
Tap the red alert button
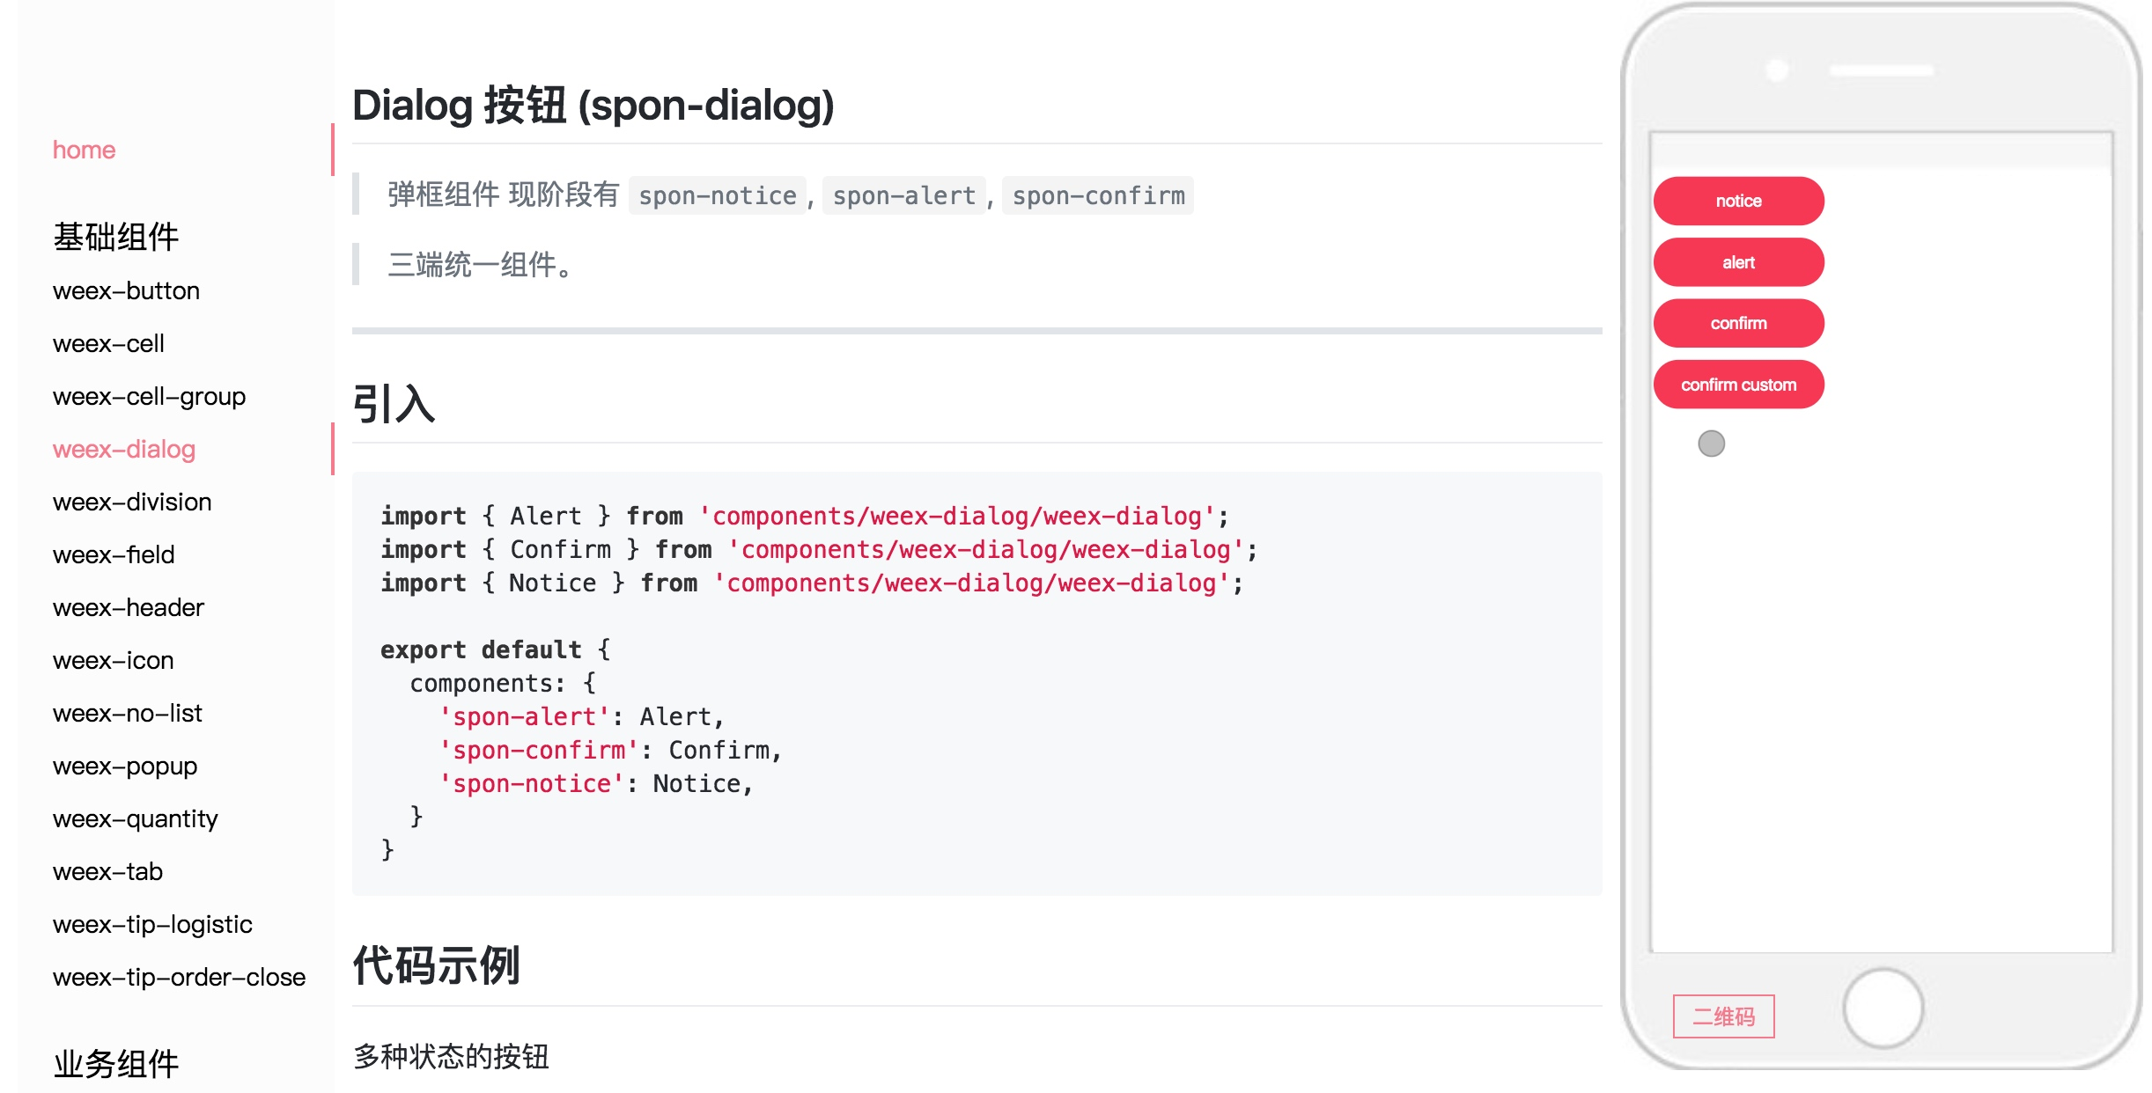click(x=1738, y=262)
